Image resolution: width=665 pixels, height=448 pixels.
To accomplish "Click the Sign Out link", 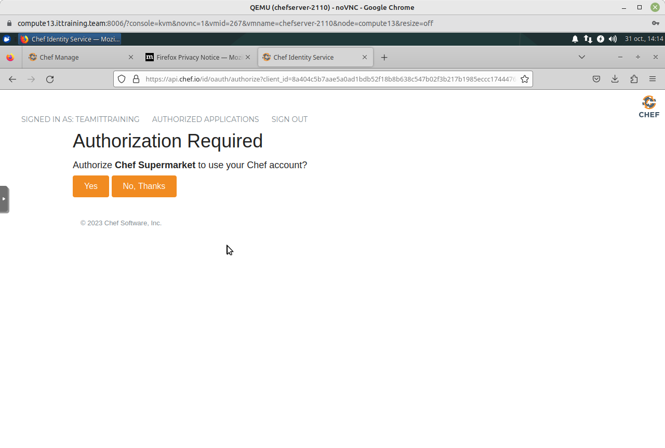I will tap(289, 119).
